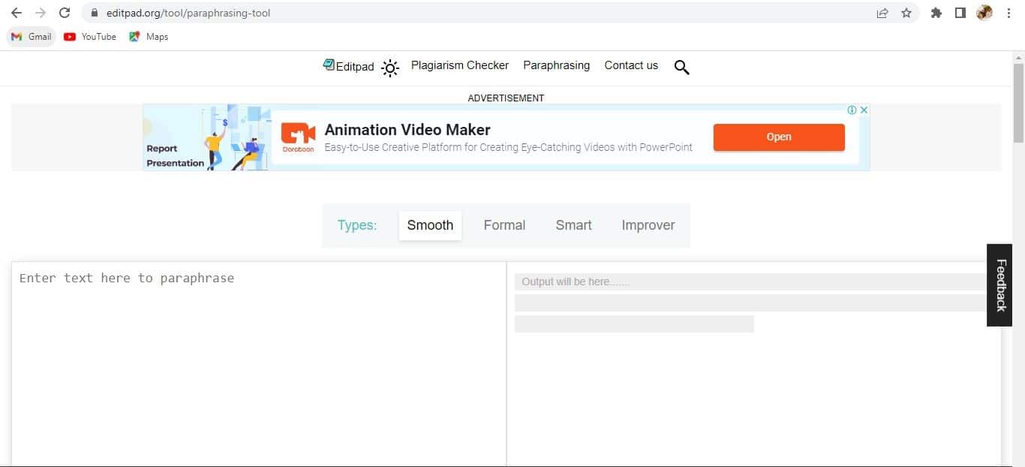Screen dimensions: 1025x467
Task: Open the Animation Video Maker ad headline
Action: (407, 130)
